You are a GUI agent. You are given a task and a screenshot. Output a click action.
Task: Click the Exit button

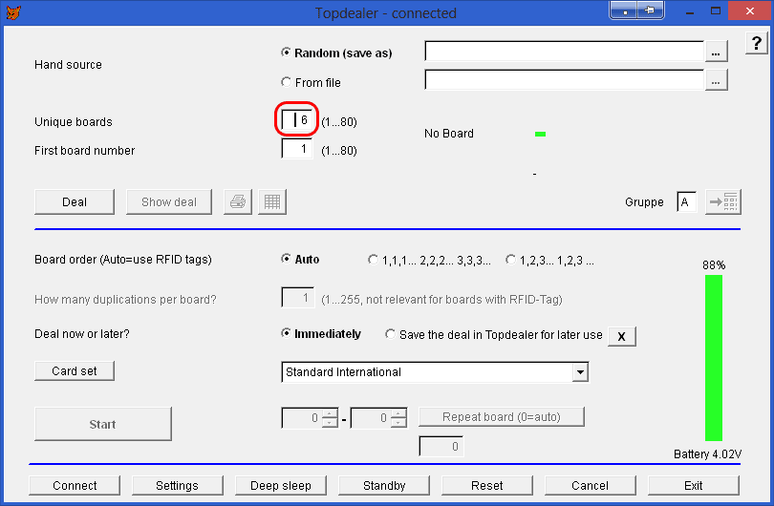coord(694,486)
